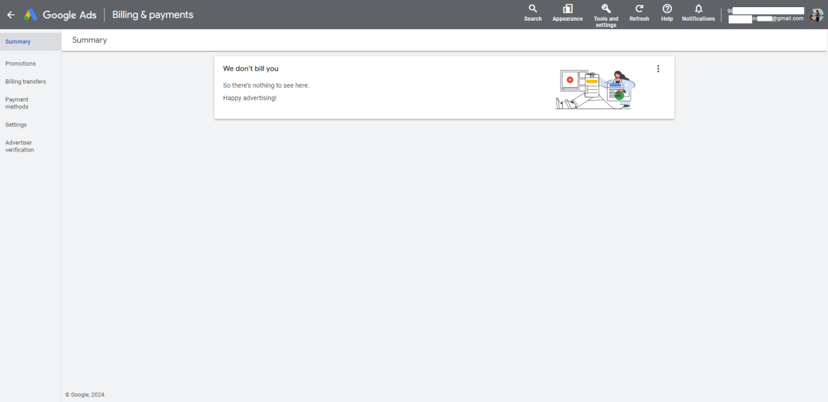
Task: Click the advertising illustration on card
Action: pyautogui.click(x=595, y=90)
